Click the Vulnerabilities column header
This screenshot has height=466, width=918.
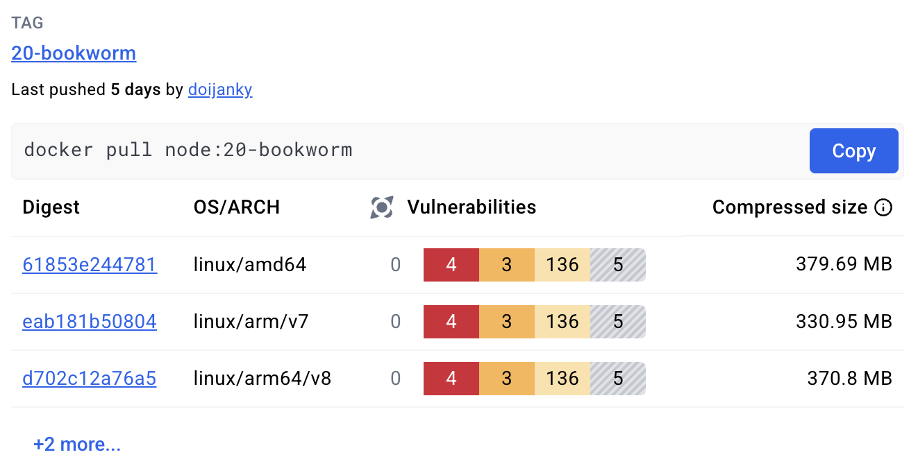(x=471, y=207)
